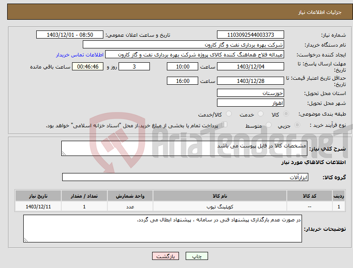Viewport: 353px width, 268px height.
Task: Click the resize handle of description textarea
Action: 64,153
